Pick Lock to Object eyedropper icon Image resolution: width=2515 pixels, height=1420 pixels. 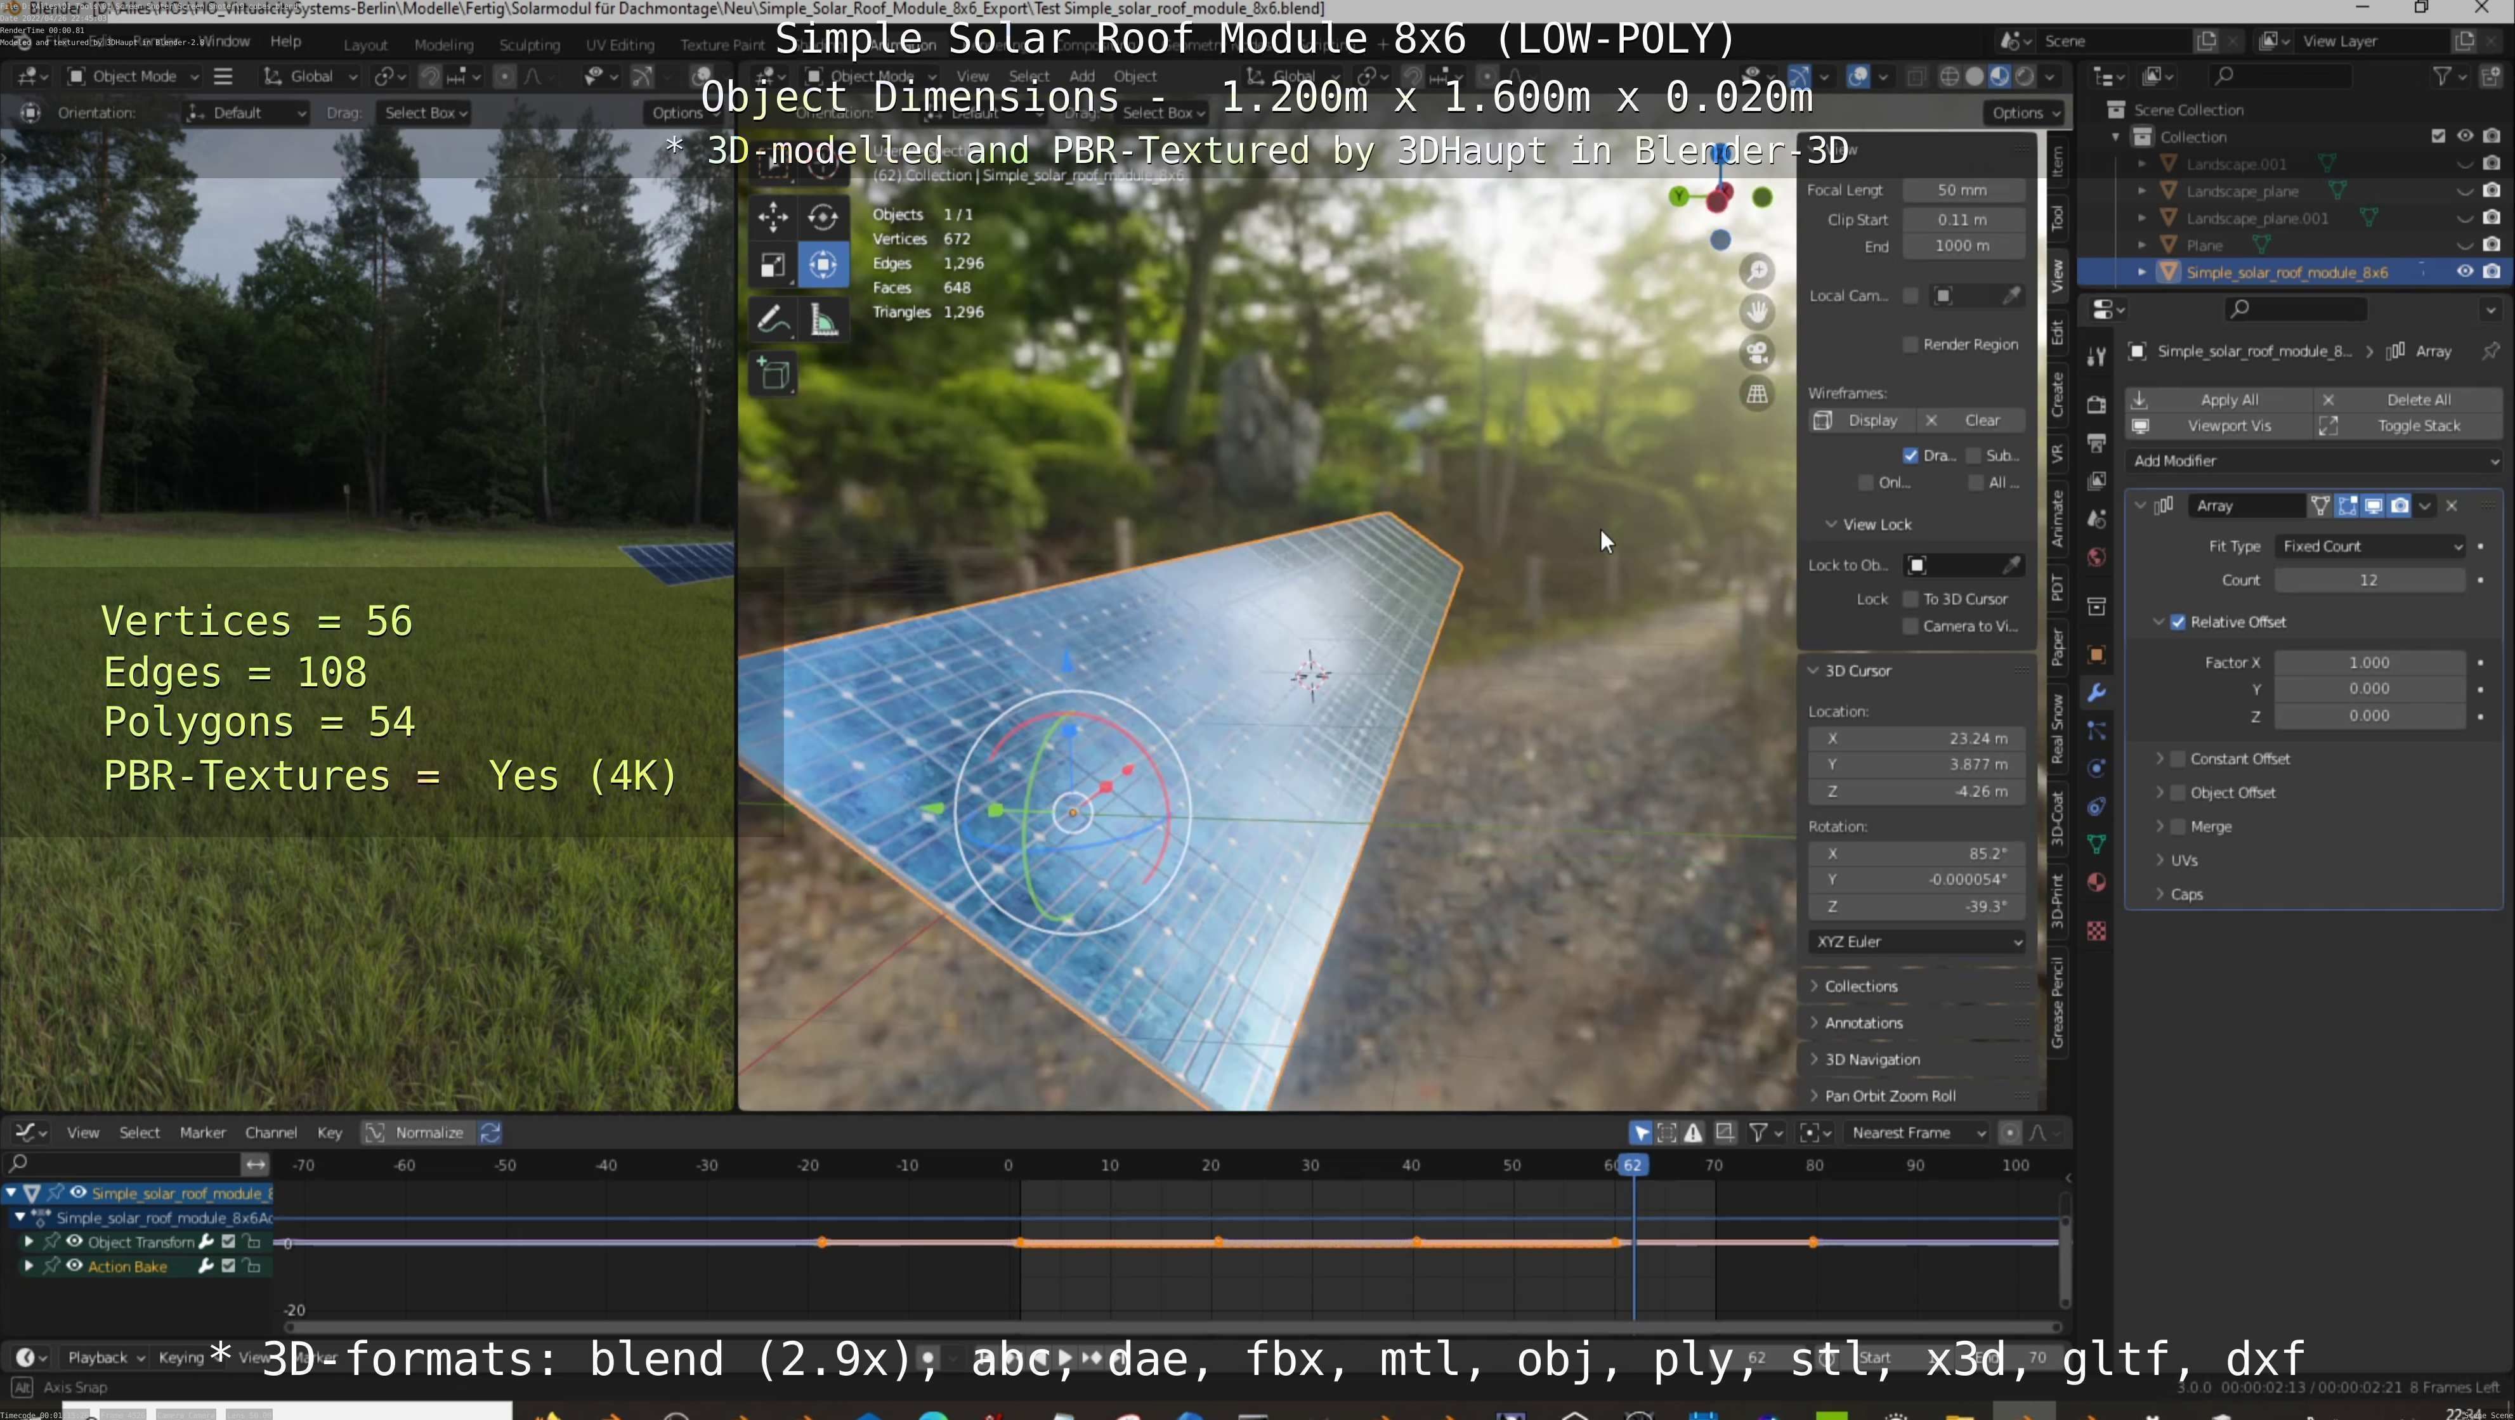pyautogui.click(x=2011, y=565)
